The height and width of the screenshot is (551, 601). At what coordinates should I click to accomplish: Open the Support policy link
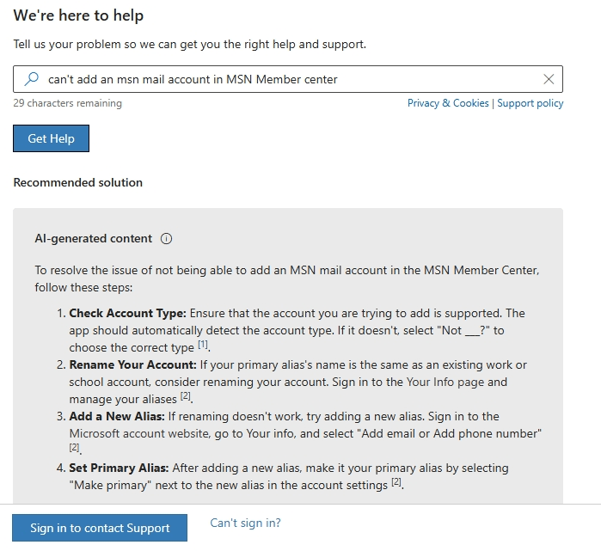click(x=530, y=103)
